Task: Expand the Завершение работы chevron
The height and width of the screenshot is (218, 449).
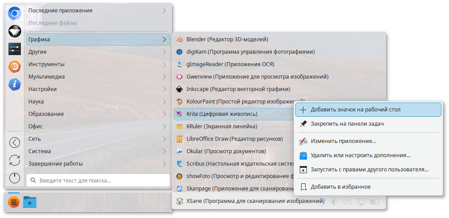Action: (x=164, y=164)
